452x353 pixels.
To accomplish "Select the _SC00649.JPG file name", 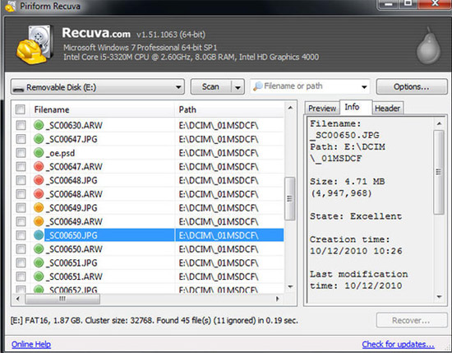I will tap(71, 208).
